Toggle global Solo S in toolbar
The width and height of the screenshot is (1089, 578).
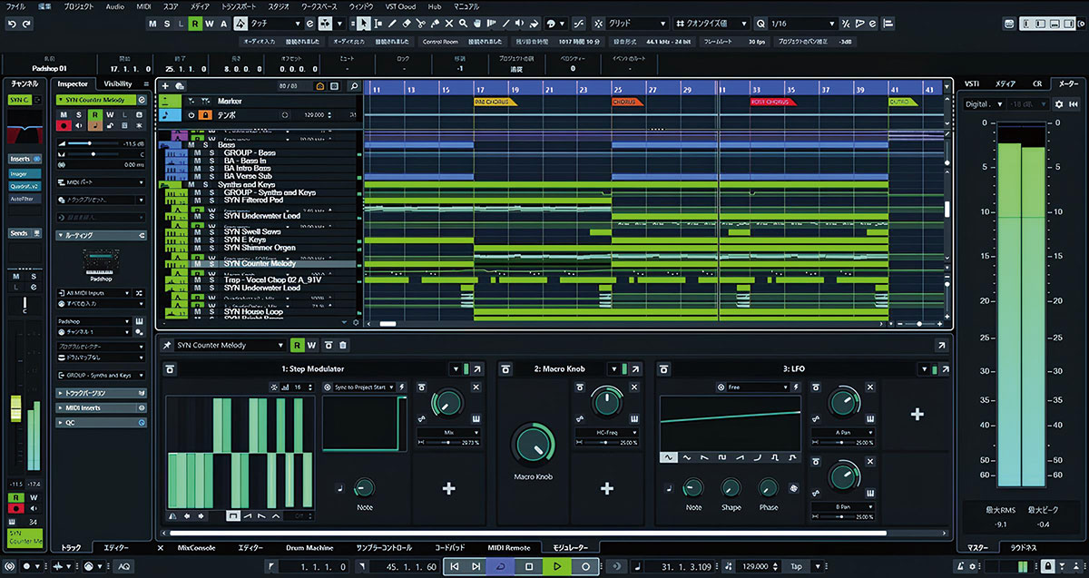point(167,23)
